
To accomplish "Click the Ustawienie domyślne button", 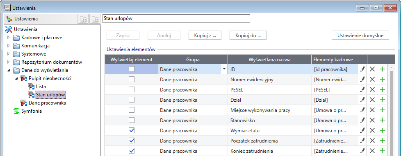I will tap(360, 36).
